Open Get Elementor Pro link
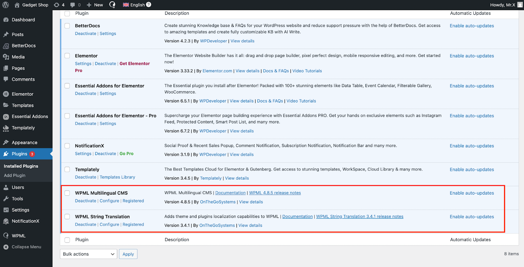The width and height of the screenshot is (524, 267). (112, 67)
